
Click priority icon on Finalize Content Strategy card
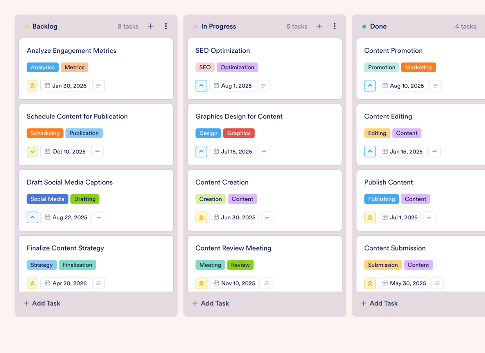click(32, 283)
